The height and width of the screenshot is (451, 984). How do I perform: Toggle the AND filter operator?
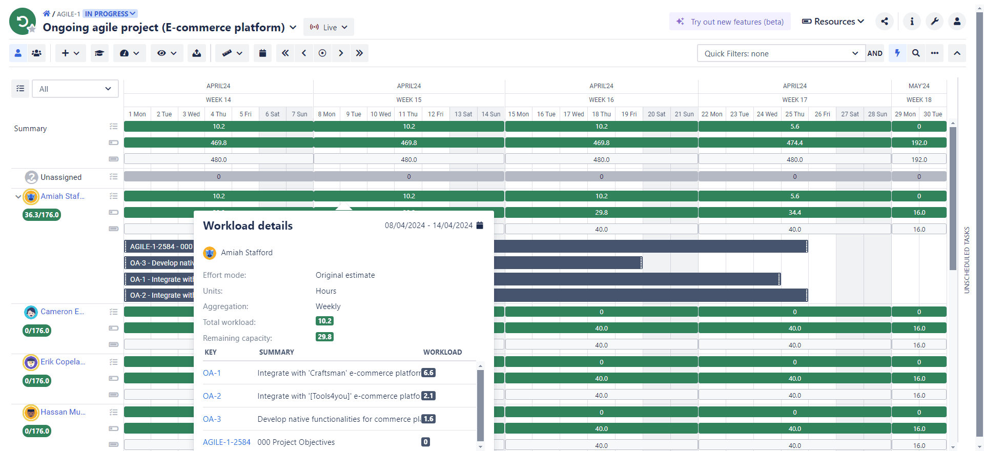875,53
